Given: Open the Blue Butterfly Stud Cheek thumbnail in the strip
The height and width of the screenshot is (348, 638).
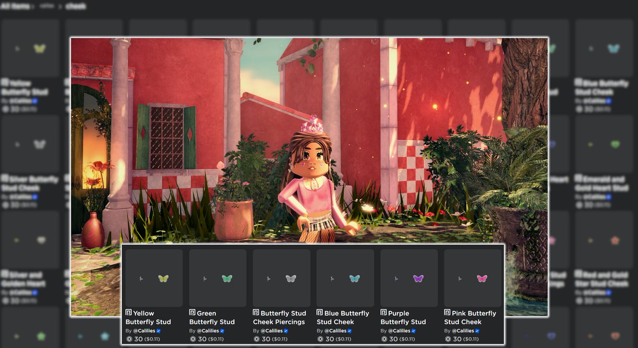Looking at the screenshot, I should [346, 278].
